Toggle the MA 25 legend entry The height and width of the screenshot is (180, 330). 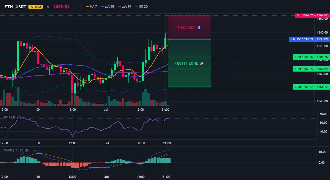(108, 7)
